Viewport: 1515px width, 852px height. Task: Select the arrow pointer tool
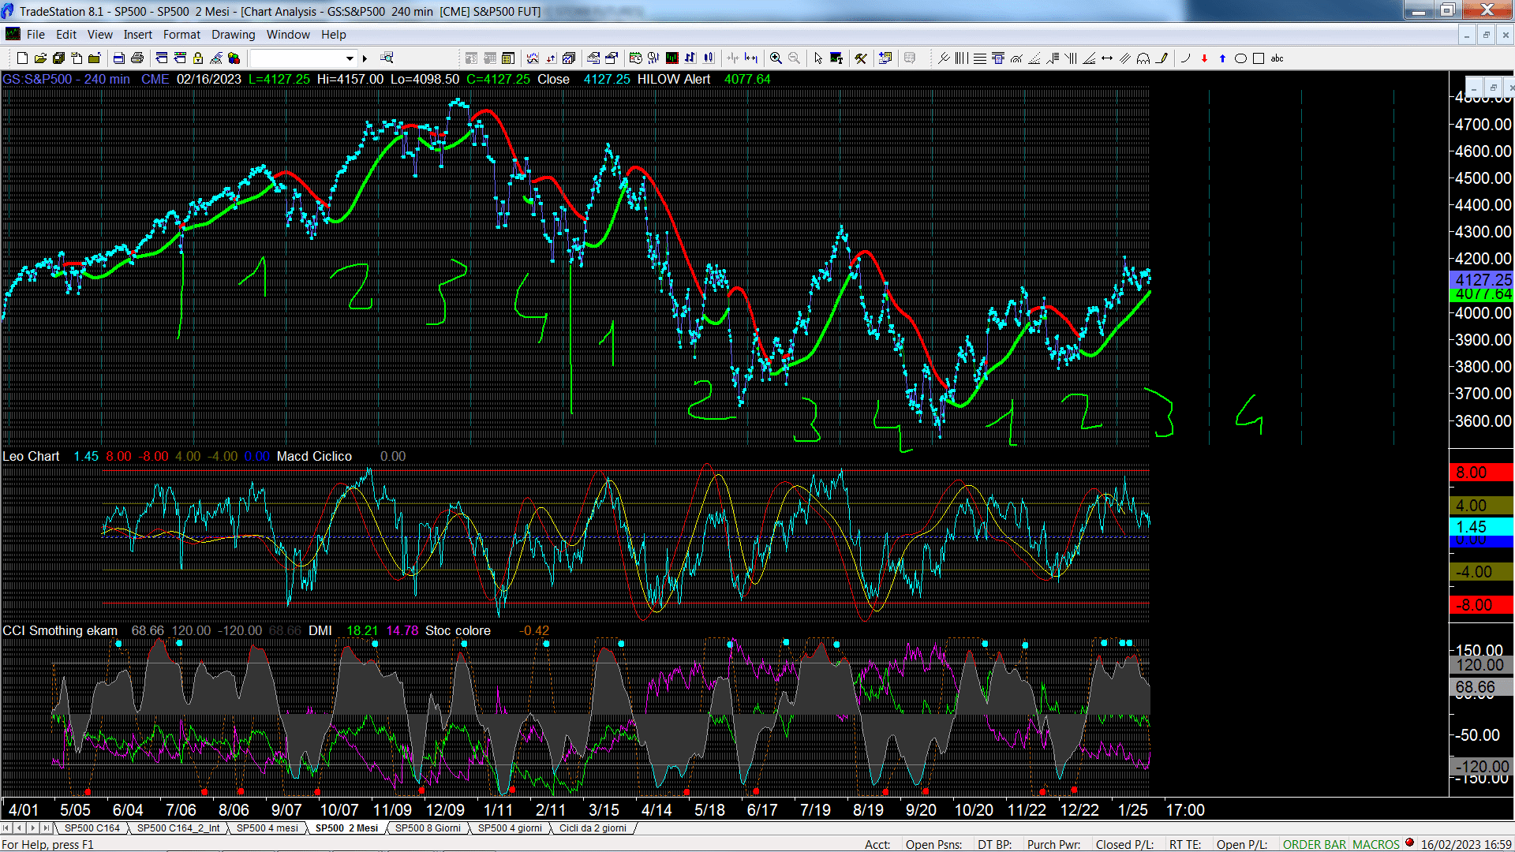[x=818, y=58]
